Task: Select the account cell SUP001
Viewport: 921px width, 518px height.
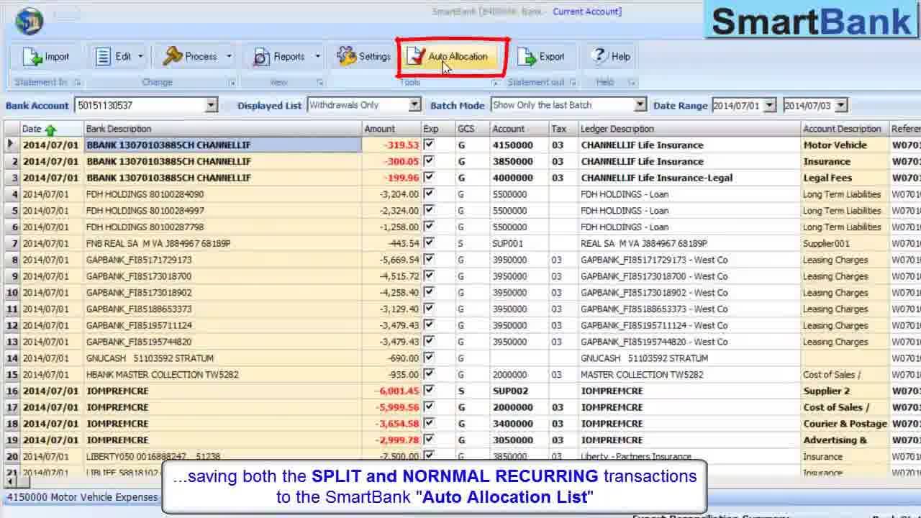Action: coord(520,243)
